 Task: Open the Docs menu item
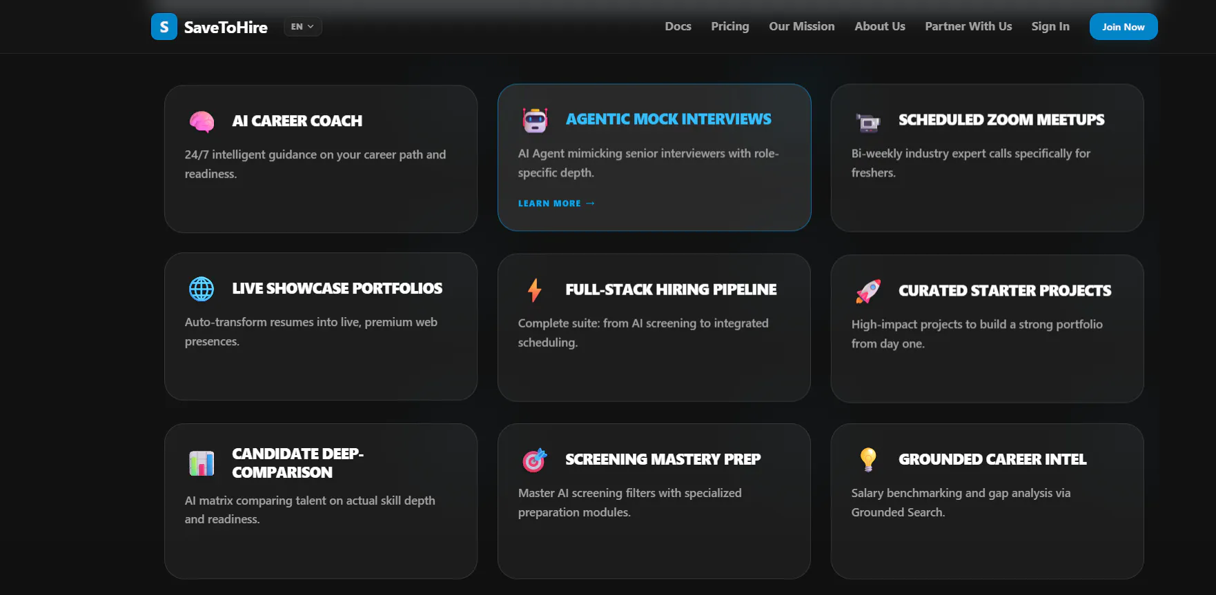(678, 26)
